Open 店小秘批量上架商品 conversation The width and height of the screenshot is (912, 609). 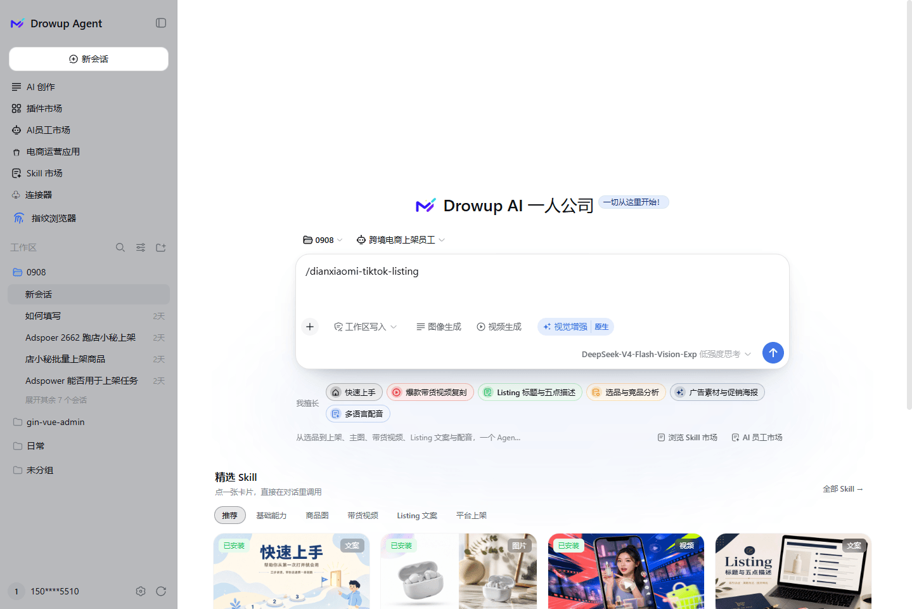point(89,359)
